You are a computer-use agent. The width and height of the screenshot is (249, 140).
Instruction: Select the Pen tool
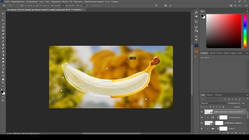click(x=3, y=65)
